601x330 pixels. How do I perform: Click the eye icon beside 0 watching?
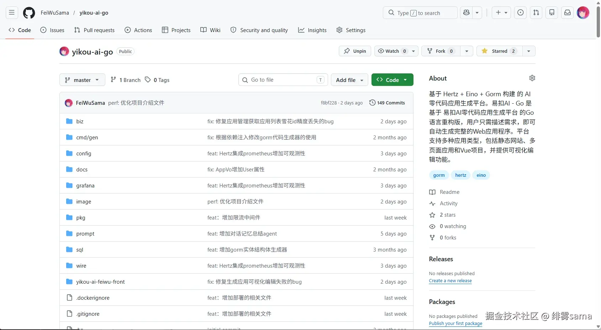432,226
